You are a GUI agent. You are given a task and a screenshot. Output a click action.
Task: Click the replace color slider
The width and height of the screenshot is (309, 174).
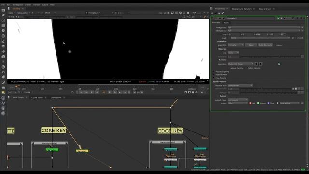[x=266, y=89]
